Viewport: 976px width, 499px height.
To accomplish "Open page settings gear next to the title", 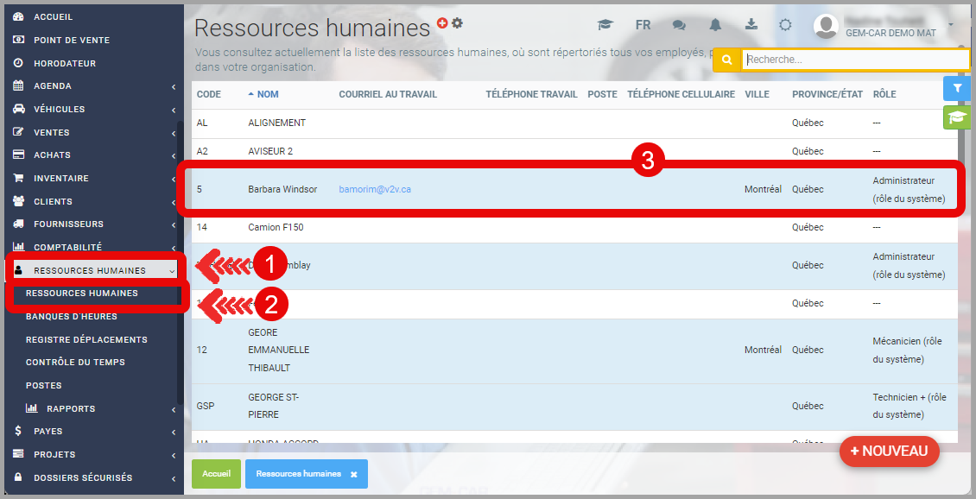I will (457, 23).
